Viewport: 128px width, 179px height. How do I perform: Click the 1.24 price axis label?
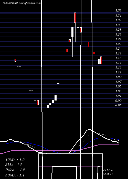[118, 39]
